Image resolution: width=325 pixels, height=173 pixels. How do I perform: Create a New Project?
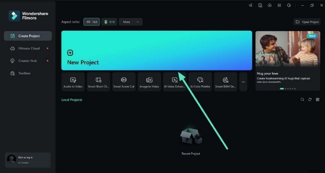[x=156, y=51]
